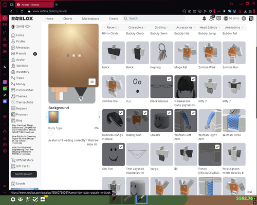
Task: Click the Robux balance icon
Action: [x=226, y=18]
